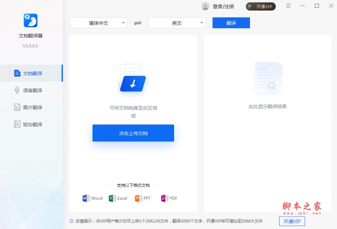Click the dark 开通VIP badge at top
This screenshot has height=229, width=337.
click(261, 6)
